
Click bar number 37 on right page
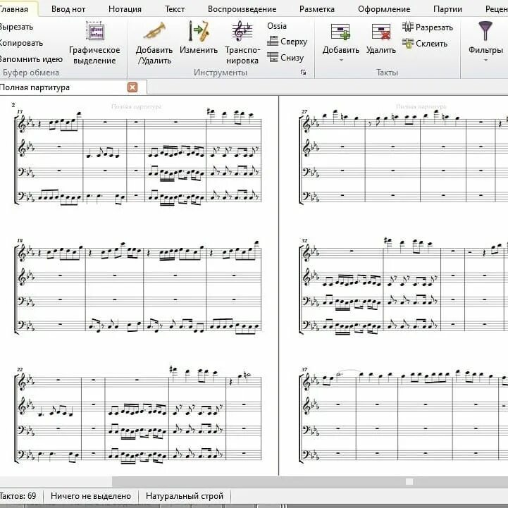click(304, 370)
